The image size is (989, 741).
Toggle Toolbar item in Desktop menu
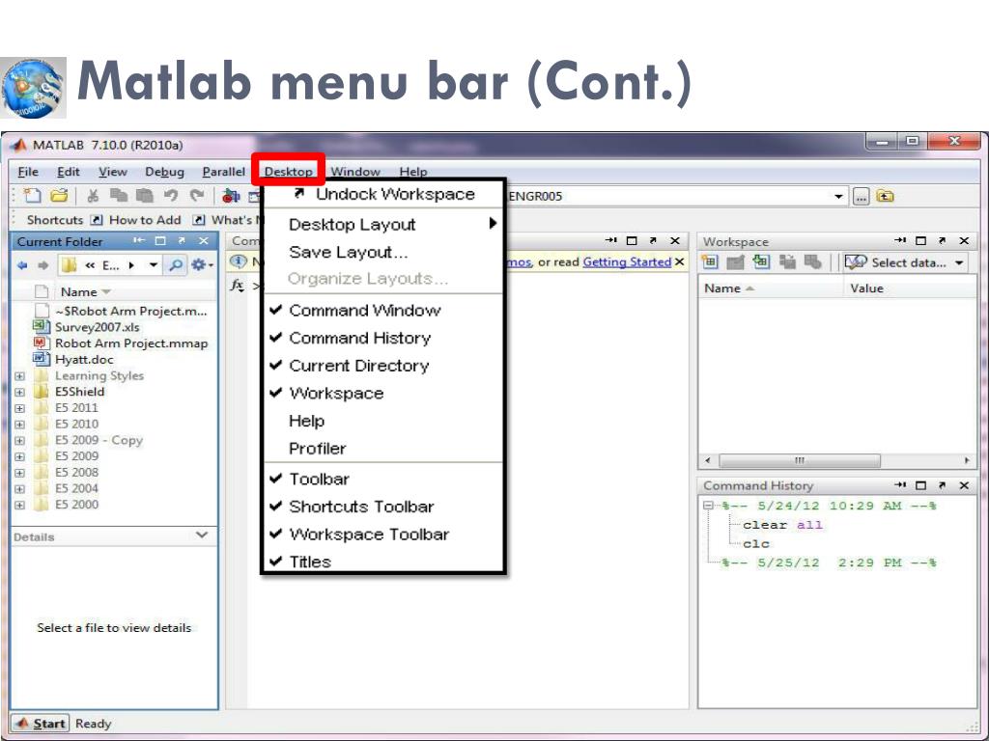tap(382, 479)
